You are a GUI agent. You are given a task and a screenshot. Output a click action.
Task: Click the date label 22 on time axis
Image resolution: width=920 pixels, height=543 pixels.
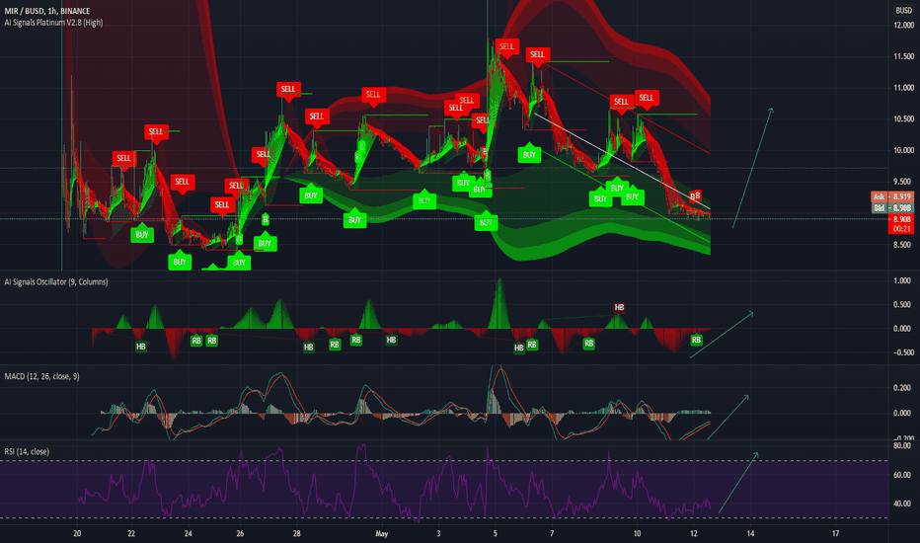coord(131,533)
